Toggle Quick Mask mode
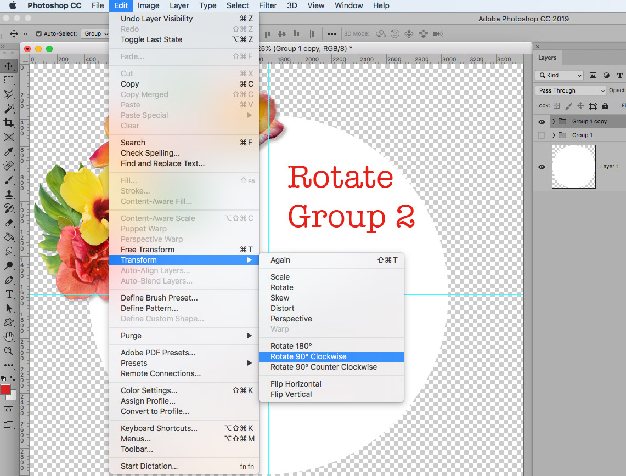This screenshot has width=626, height=476. (8, 410)
